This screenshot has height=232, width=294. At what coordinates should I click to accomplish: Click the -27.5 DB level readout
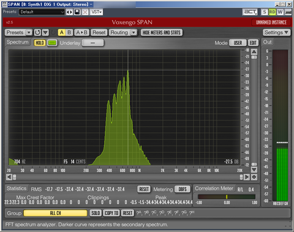click(x=232, y=162)
